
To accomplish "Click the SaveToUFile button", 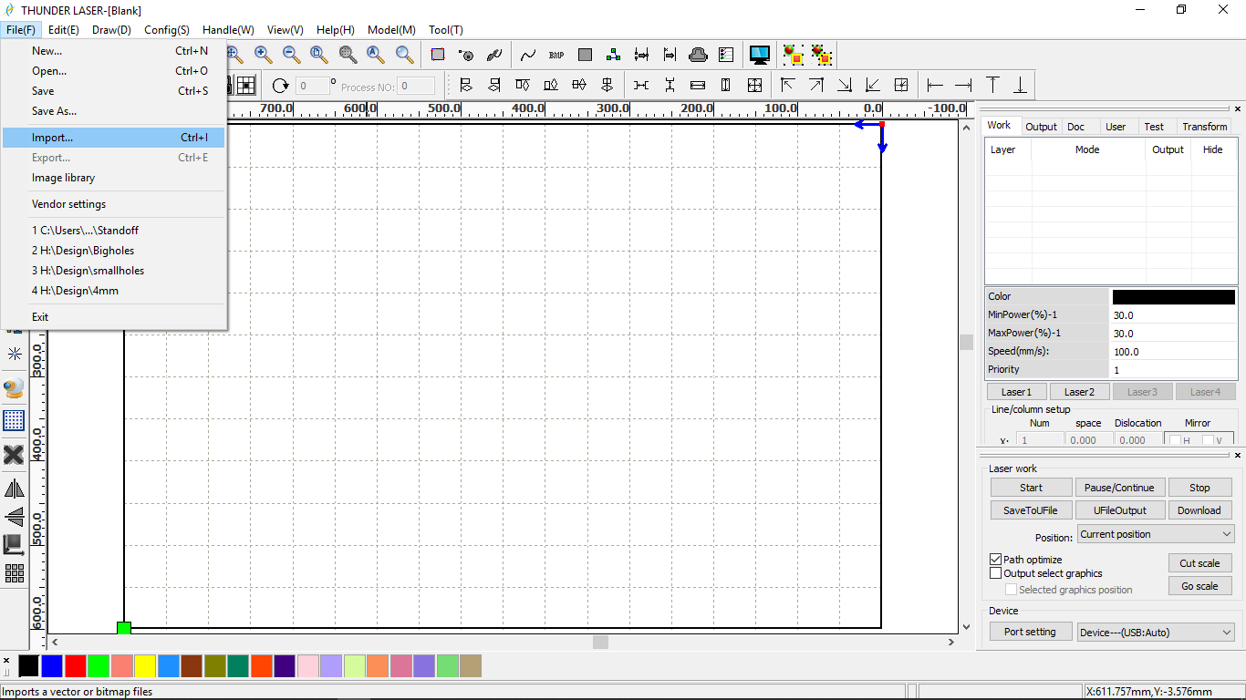I will [x=1031, y=510].
